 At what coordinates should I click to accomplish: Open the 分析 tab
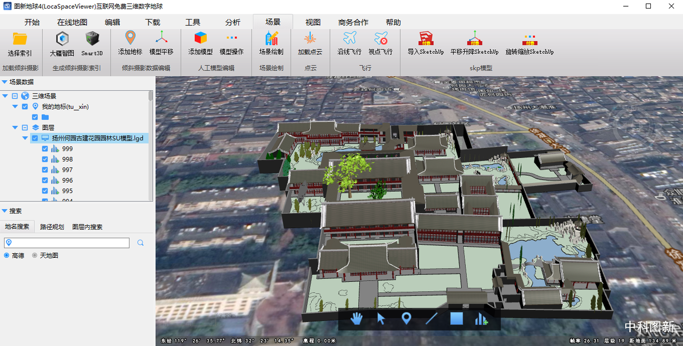tap(233, 22)
